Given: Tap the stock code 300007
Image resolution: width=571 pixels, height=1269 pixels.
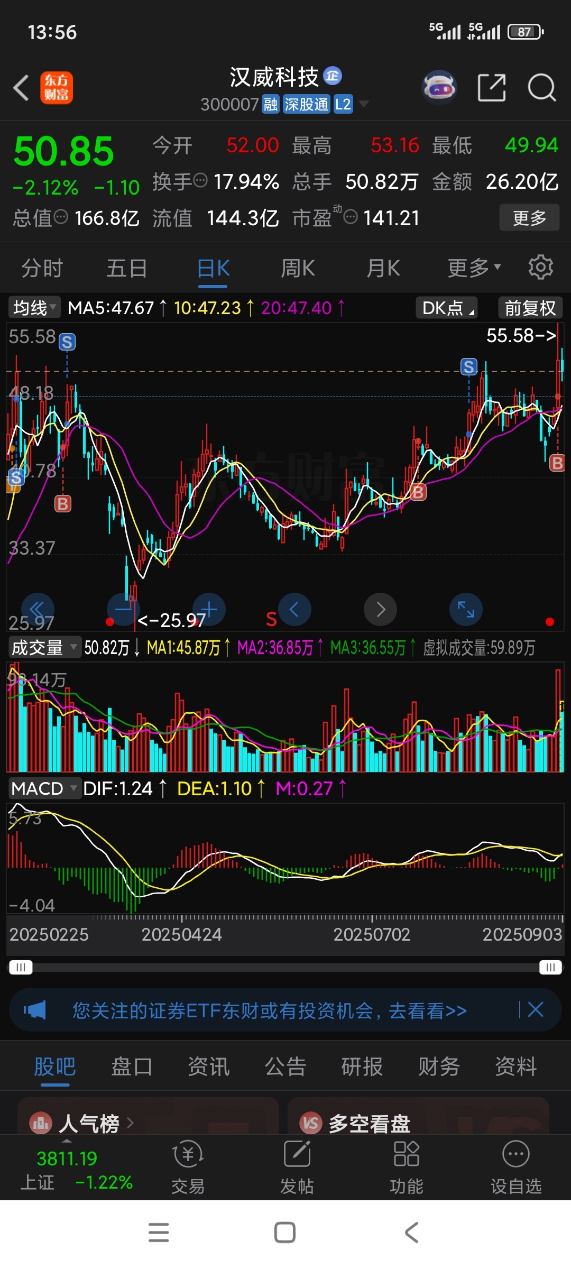Looking at the screenshot, I should point(229,104).
